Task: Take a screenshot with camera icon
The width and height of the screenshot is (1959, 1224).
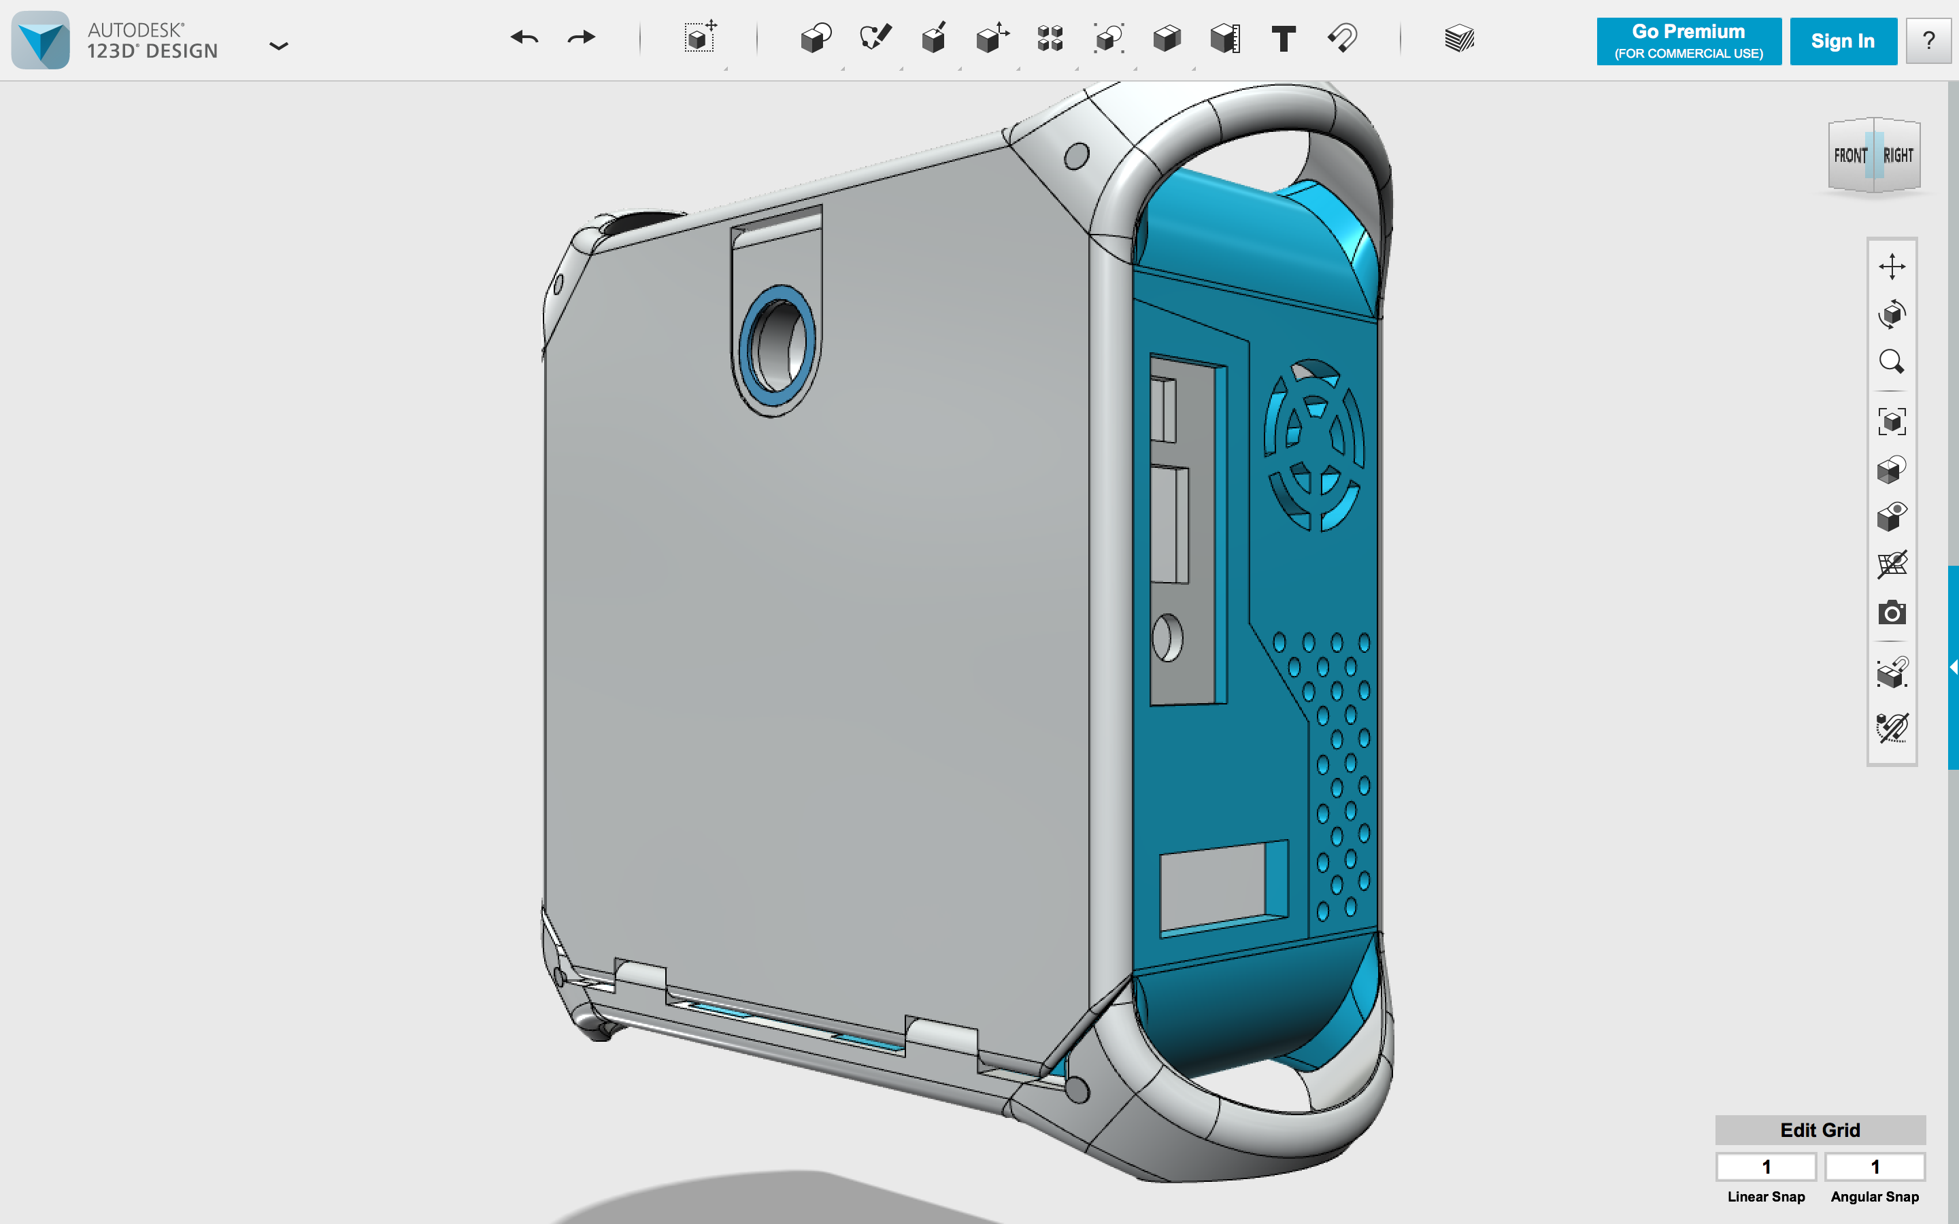Action: [1891, 613]
